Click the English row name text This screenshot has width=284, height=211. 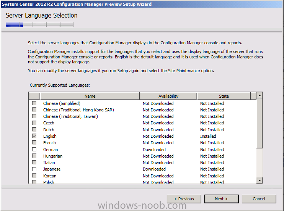[x=50, y=136]
